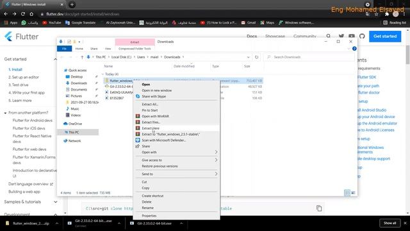The height and width of the screenshot is (231, 410).
Task: Collapse the Today group expander
Action: coord(102,74)
